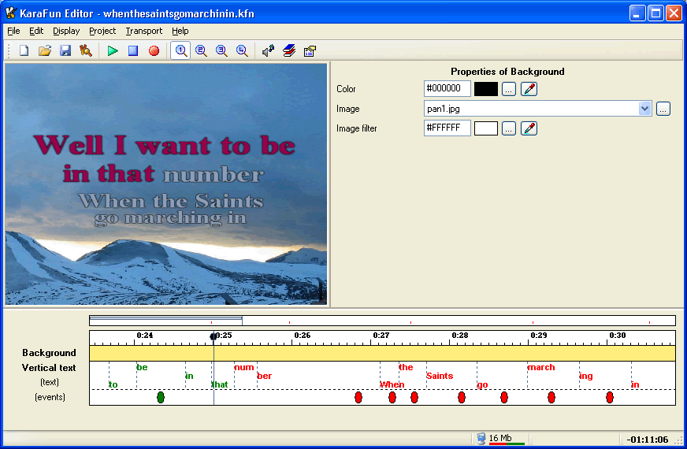Click the green event marker on timeline
The image size is (687, 449).
point(161,397)
